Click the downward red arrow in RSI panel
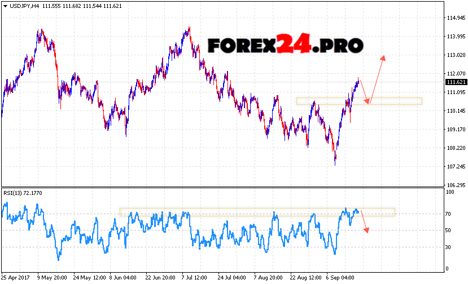The height and width of the screenshot is (284, 468). point(364,221)
